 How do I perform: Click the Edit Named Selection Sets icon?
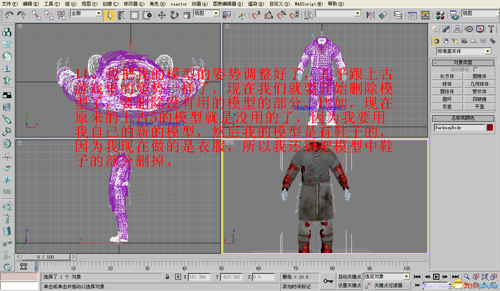[x=308, y=15]
